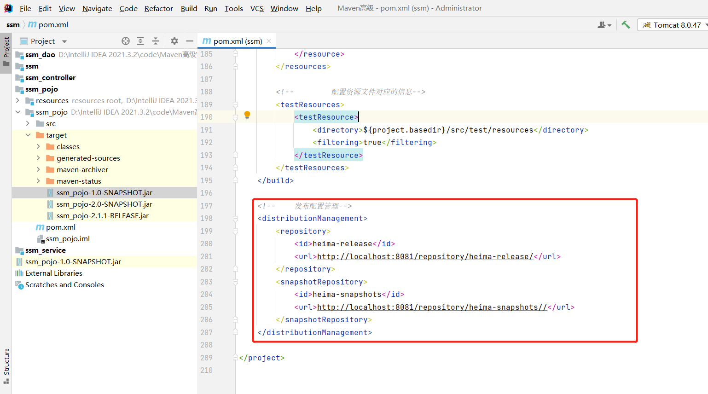Screen dimensions: 708x394
Task: Open the heima-release repository URL link
Action: 425,256
